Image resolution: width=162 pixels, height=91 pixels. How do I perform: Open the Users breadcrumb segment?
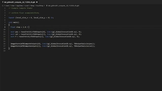tap(7, 6)
